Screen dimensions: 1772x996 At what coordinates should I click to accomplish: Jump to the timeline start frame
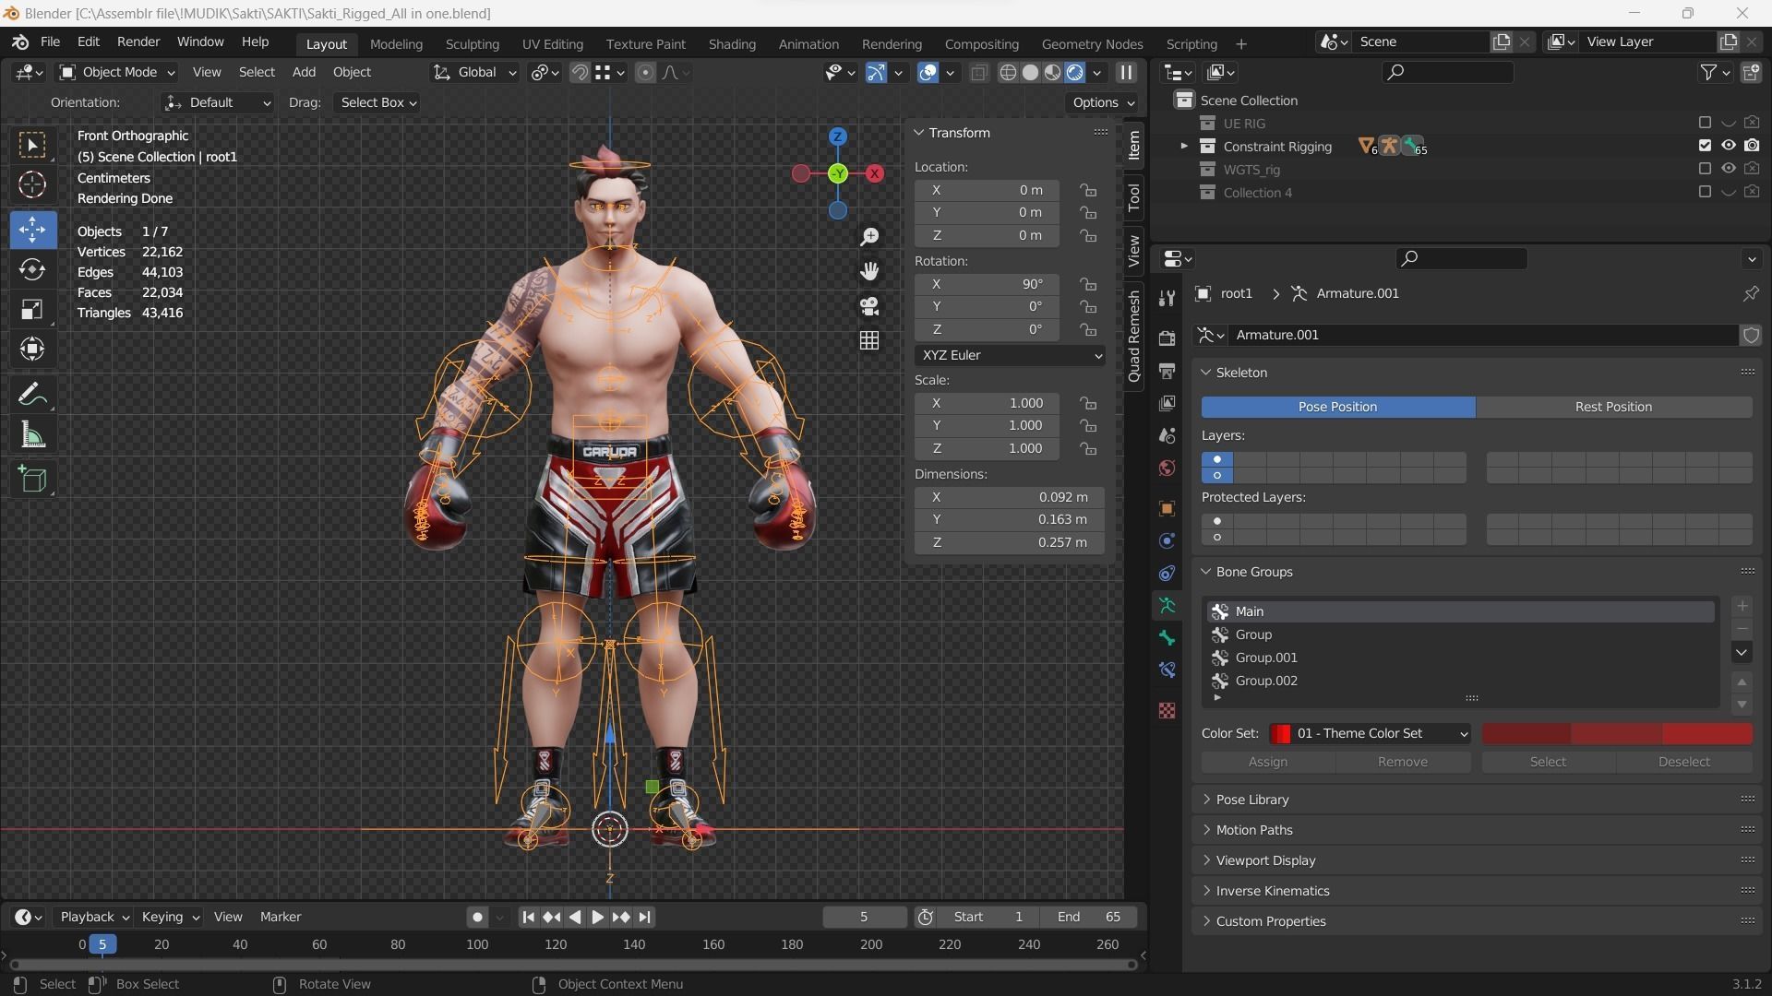(x=528, y=917)
